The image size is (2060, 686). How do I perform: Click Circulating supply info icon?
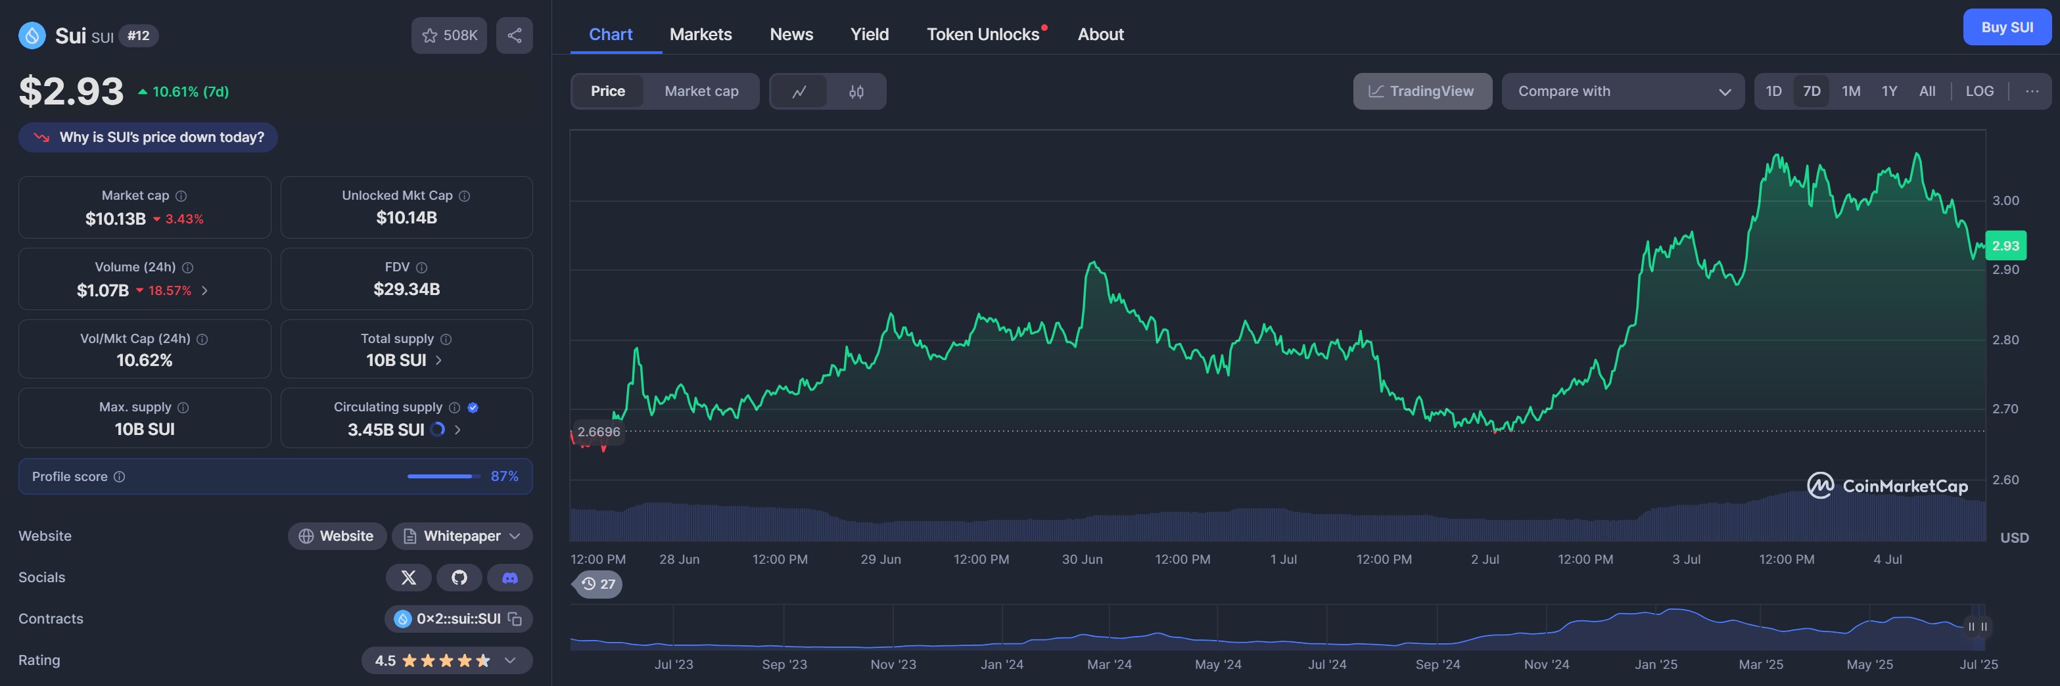coord(454,408)
